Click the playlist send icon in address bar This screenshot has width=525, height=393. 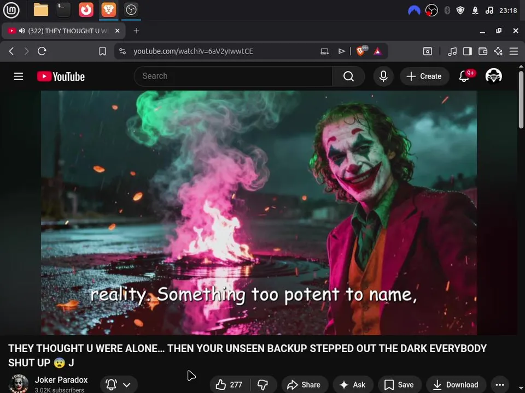[x=341, y=51]
